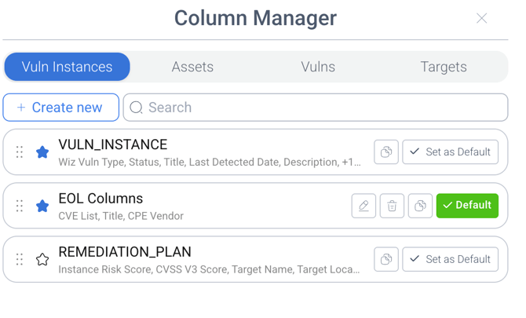The height and width of the screenshot is (318, 526).
Task: Set VULN_INSTANCE as Default
Action: (x=450, y=152)
